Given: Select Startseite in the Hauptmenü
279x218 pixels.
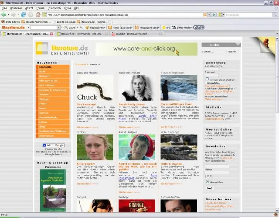Looking at the screenshot, I should pyautogui.click(x=53, y=67).
